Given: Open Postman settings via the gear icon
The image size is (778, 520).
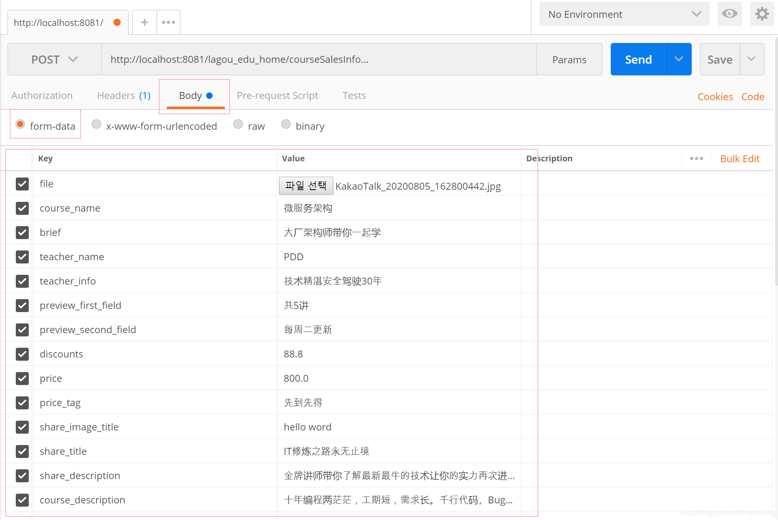Looking at the screenshot, I should (x=762, y=14).
